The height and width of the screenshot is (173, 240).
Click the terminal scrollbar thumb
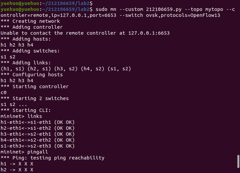coord(238,162)
